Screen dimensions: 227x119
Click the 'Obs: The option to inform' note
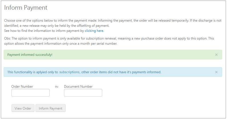pyautogui.click(x=109, y=41)
